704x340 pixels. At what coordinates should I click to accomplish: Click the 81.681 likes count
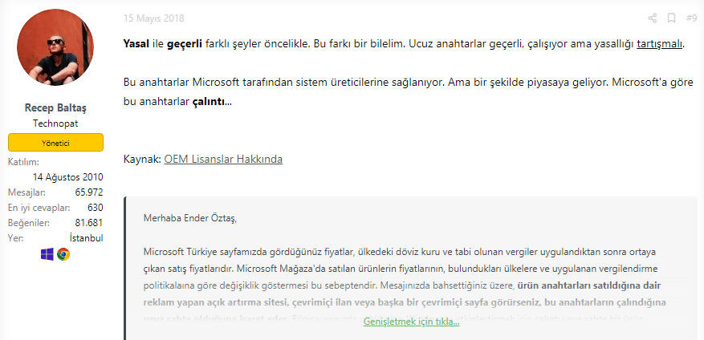(x=88, y=222)
